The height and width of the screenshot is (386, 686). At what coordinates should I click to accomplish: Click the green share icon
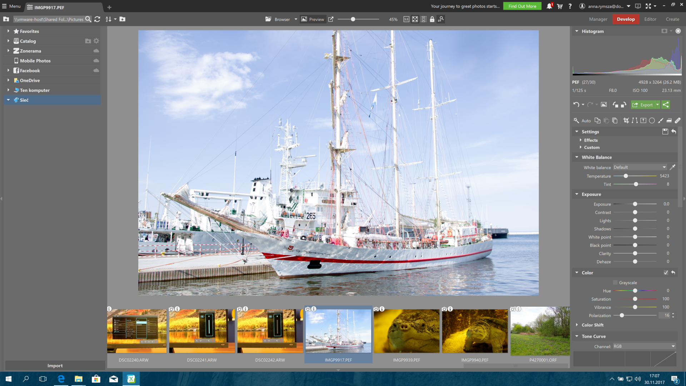666,105
